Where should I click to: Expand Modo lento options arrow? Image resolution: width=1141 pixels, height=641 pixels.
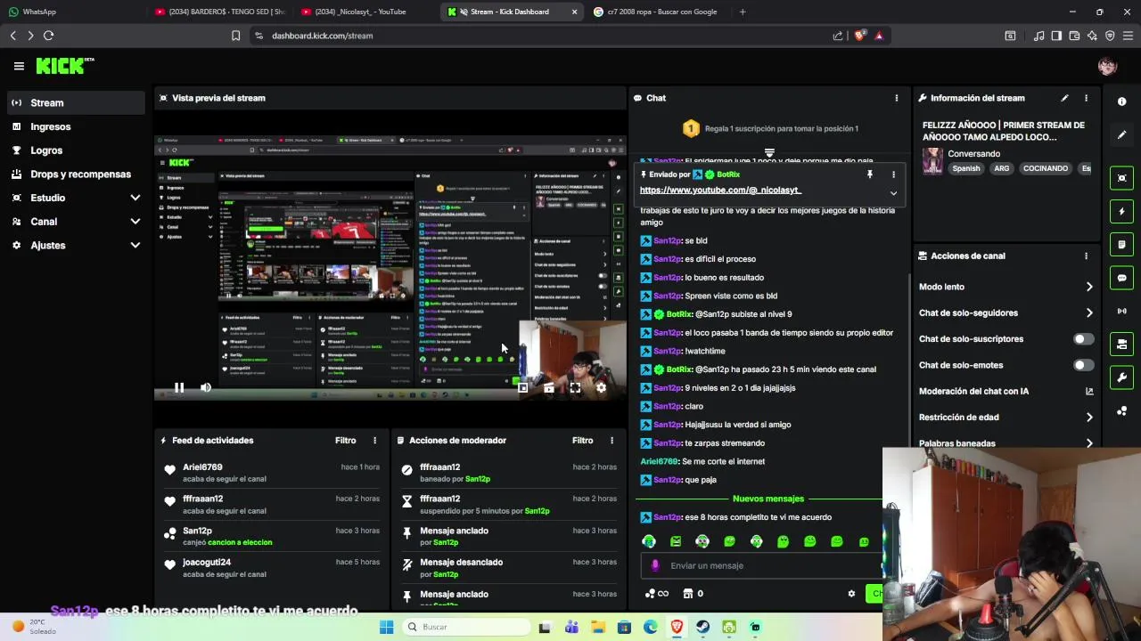[x=1088, y=287]
